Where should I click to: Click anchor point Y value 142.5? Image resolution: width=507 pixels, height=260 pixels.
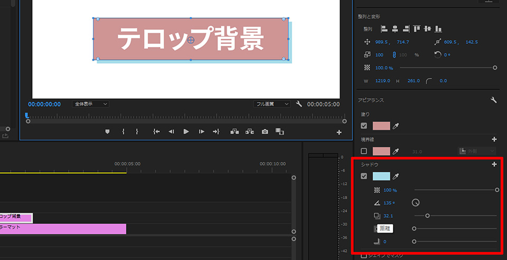pyautogui.click(x=472, y=42)
